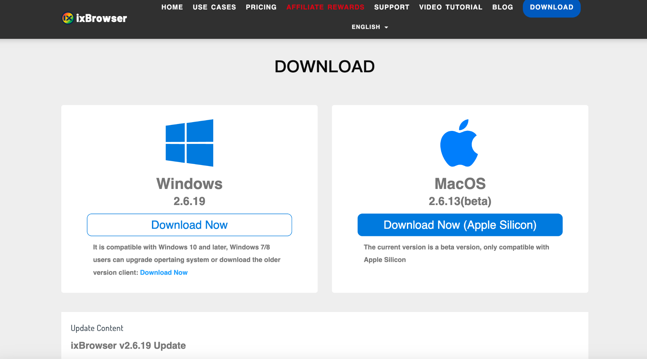Follow older version client Download Now link
This screenshot has width=647, height=359.
click(x=164, y=273)
